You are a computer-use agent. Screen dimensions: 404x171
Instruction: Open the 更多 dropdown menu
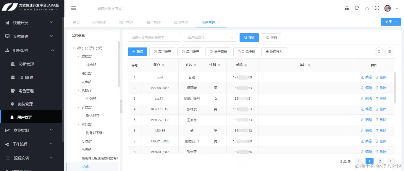click(x=391, y=22)
